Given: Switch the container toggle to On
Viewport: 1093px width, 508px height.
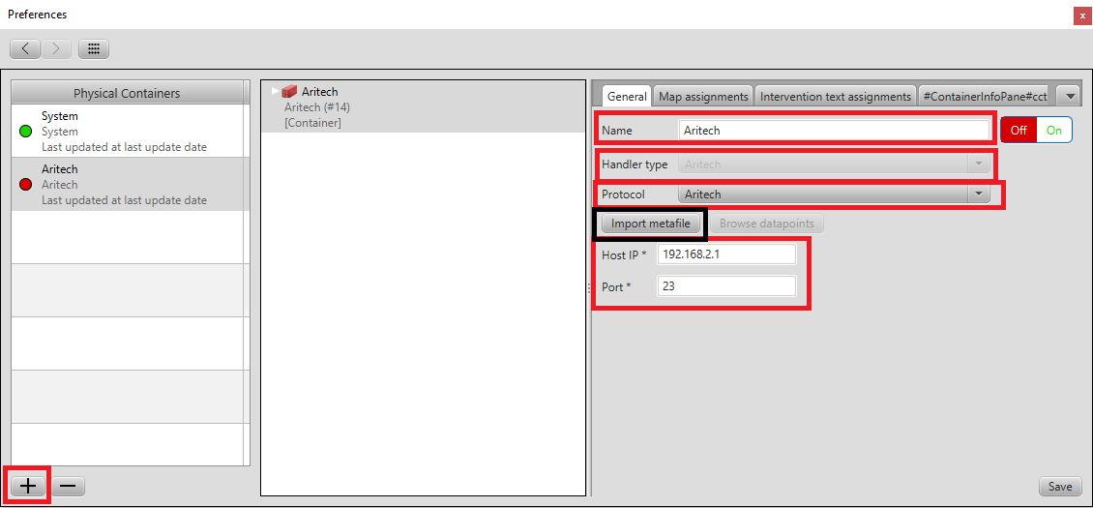Looking at the screenshot, I should pyautogui.click(x=1053, y=131).
